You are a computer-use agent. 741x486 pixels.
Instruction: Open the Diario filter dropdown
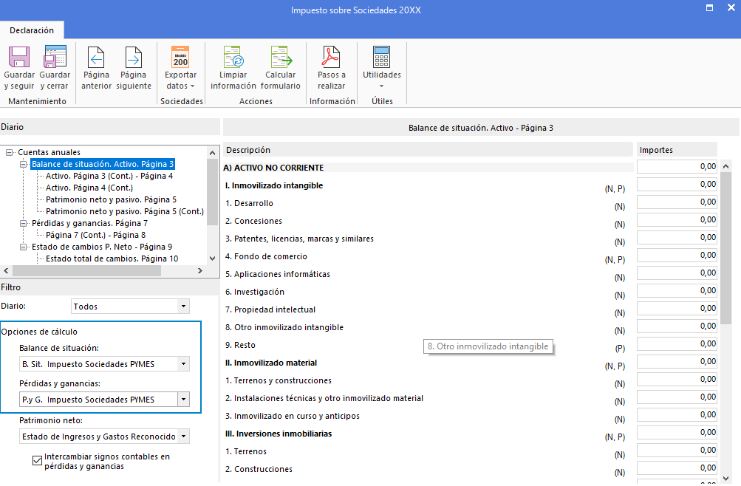[183, 307]
